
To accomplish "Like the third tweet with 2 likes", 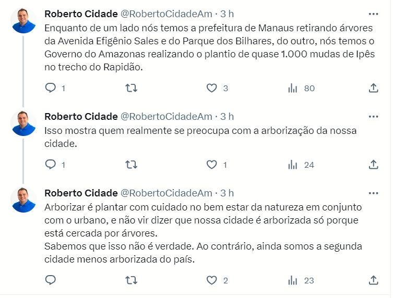I will click(x=211, y=280).
